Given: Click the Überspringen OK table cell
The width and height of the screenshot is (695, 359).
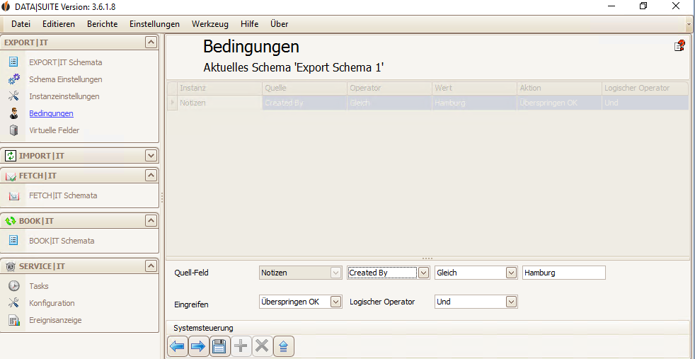Looking at the screenshot, I should tap(560, 103).
